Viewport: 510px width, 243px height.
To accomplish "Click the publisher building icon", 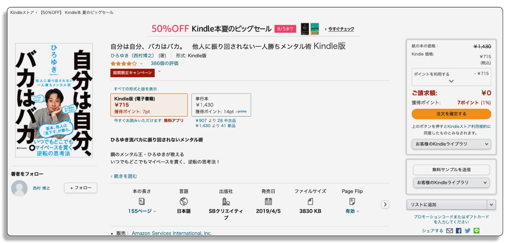I will pyautogui.click(x=226, y=201).
